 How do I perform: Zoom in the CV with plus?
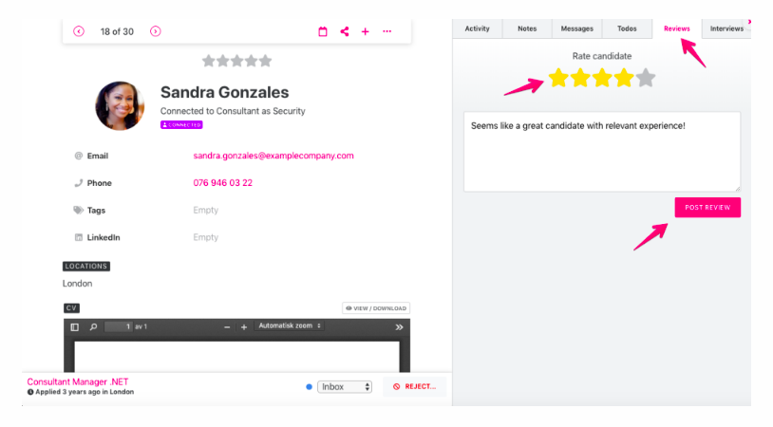(x=243, y=327)
